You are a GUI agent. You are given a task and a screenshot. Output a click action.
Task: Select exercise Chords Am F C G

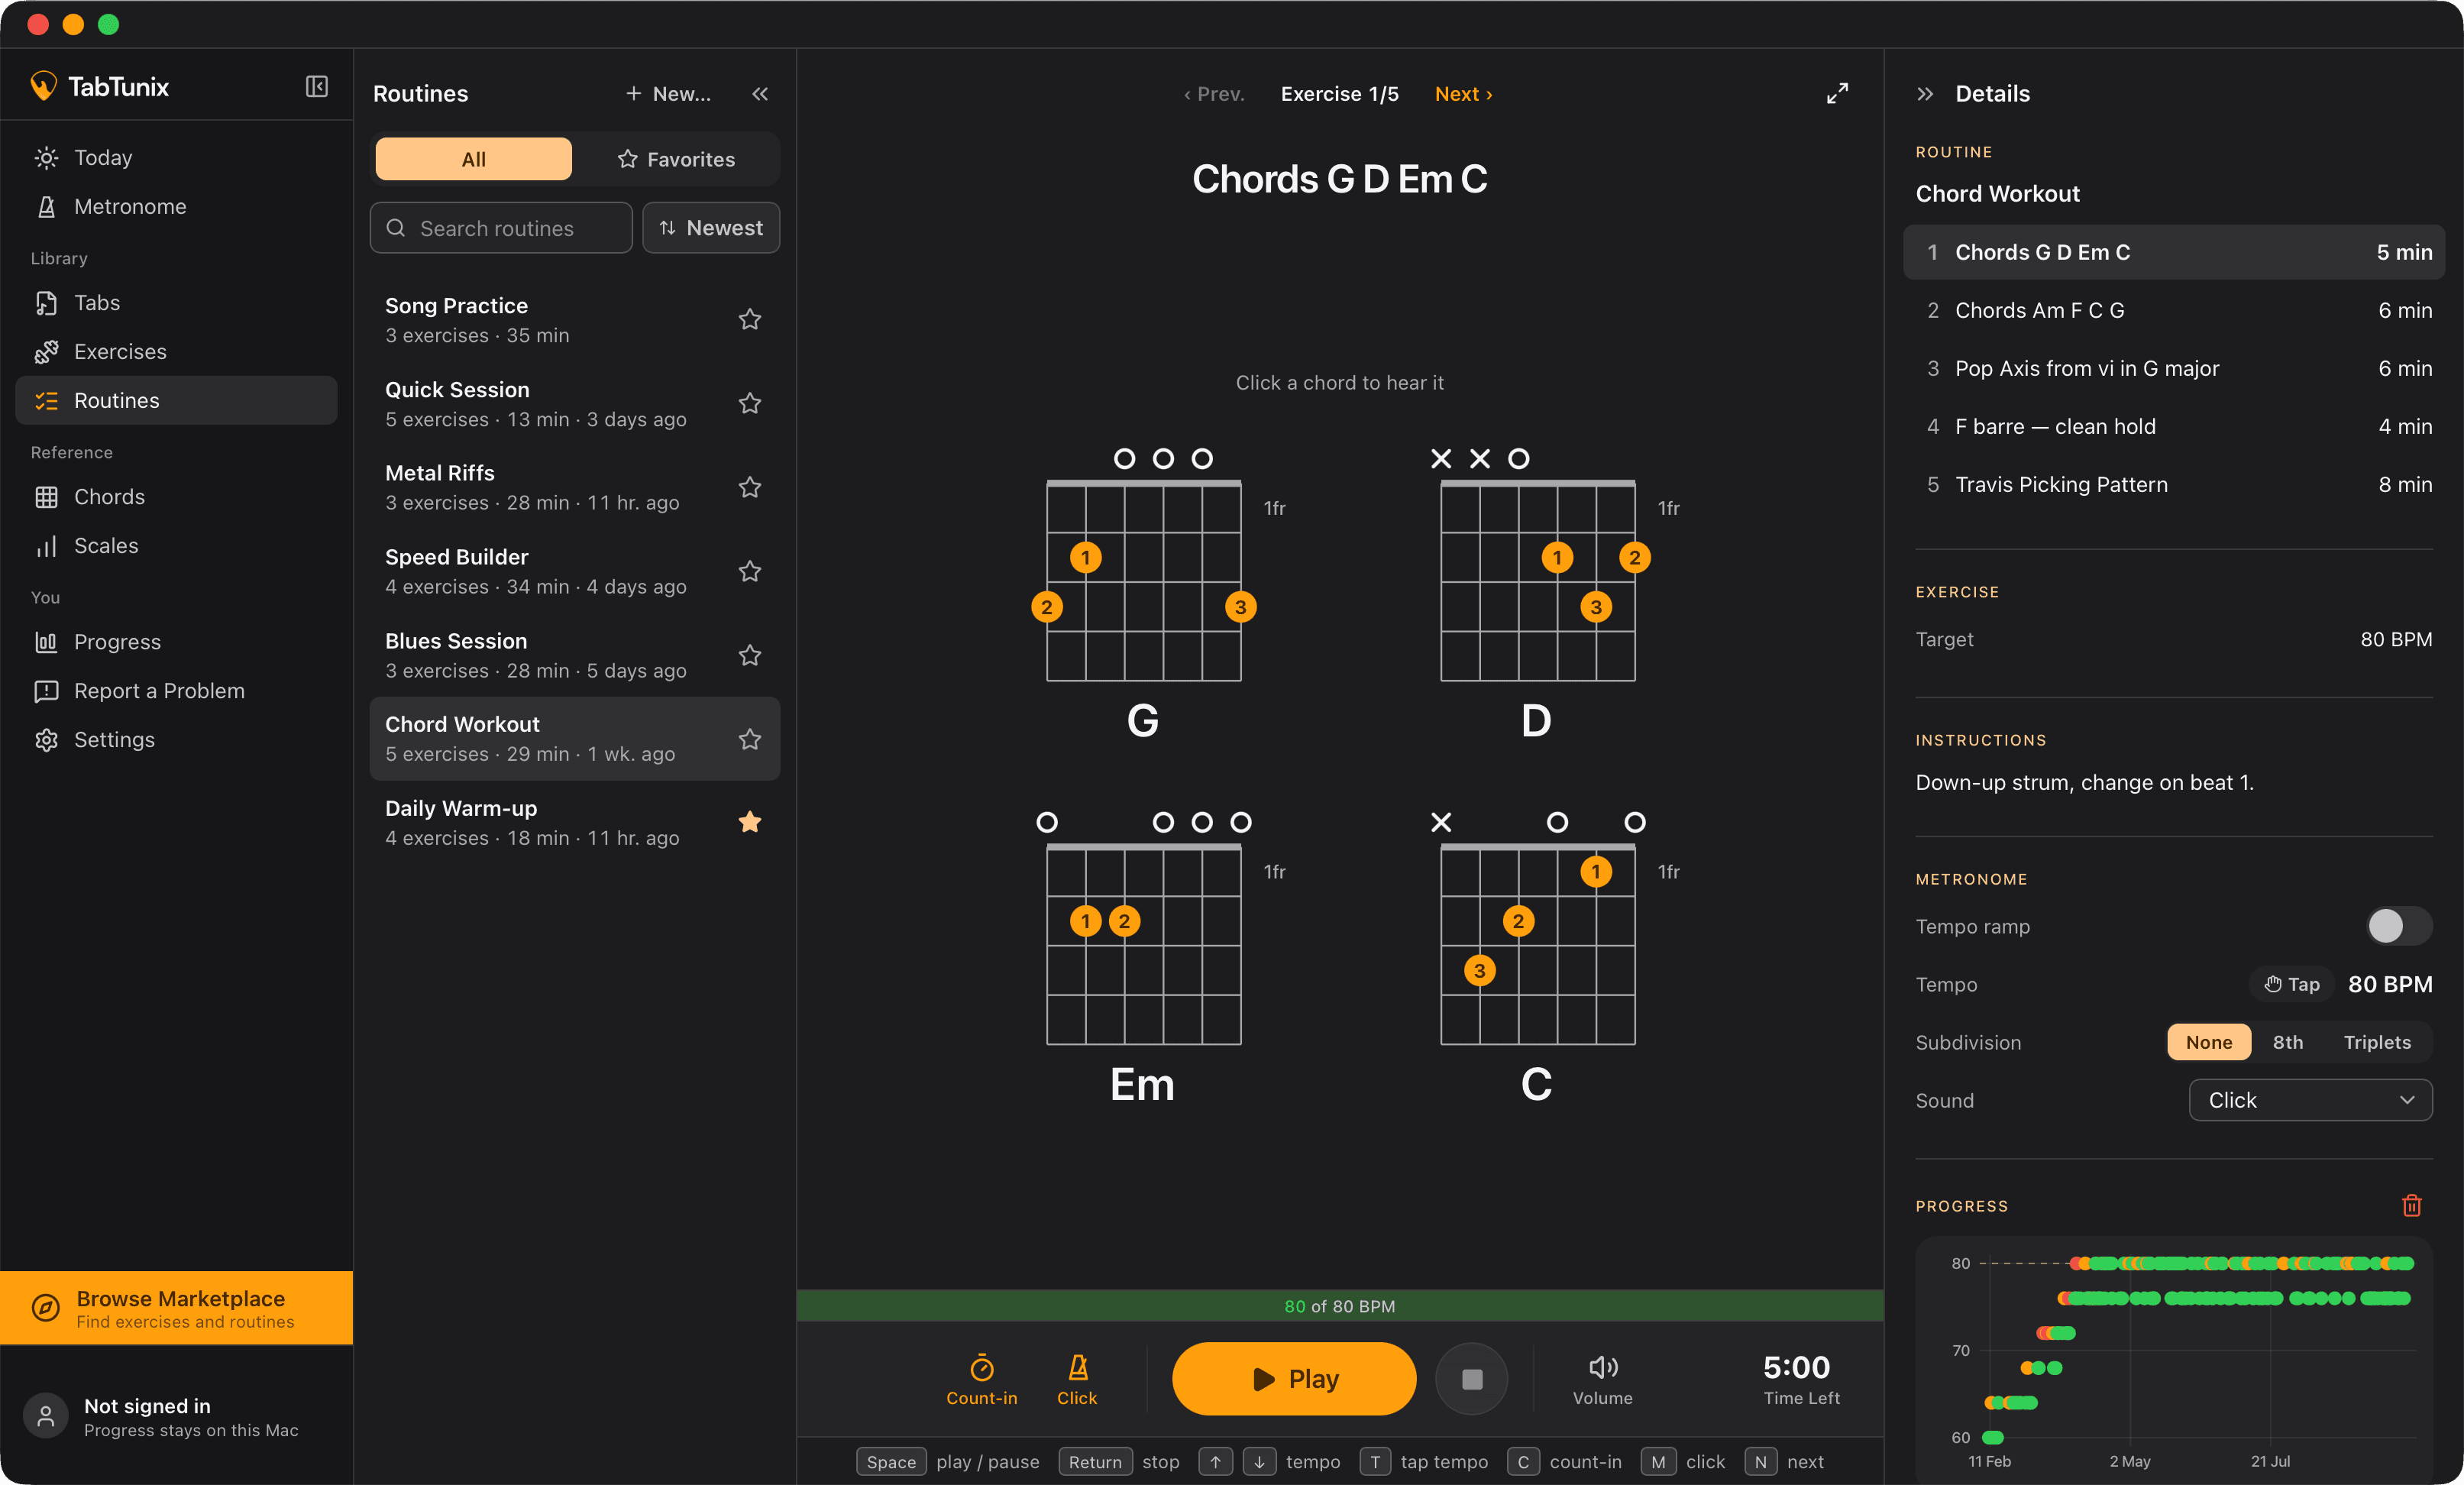tap(2173, 311)
